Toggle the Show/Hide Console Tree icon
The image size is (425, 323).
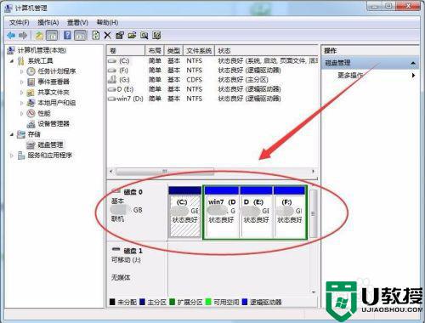[x=52, y=36]
